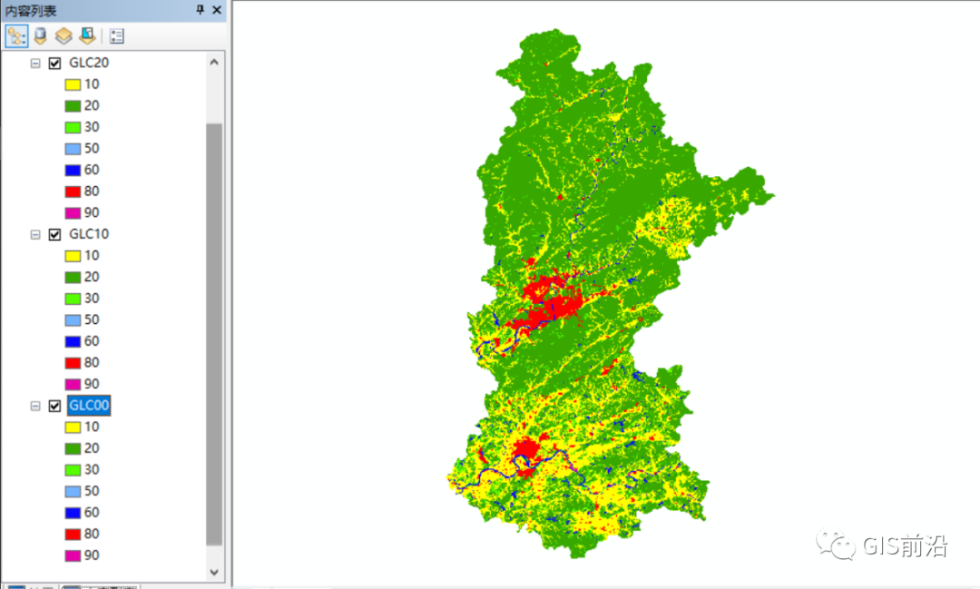The height and width of the screenshot is (589, 980).
Task: Click label "90" under GLC00
Action: (92, 555)
